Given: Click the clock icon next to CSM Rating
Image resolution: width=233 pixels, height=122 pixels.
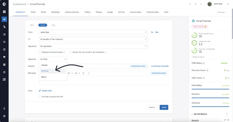Looking at the screenshot, I should pyautogui.click(x=204, y=63).
